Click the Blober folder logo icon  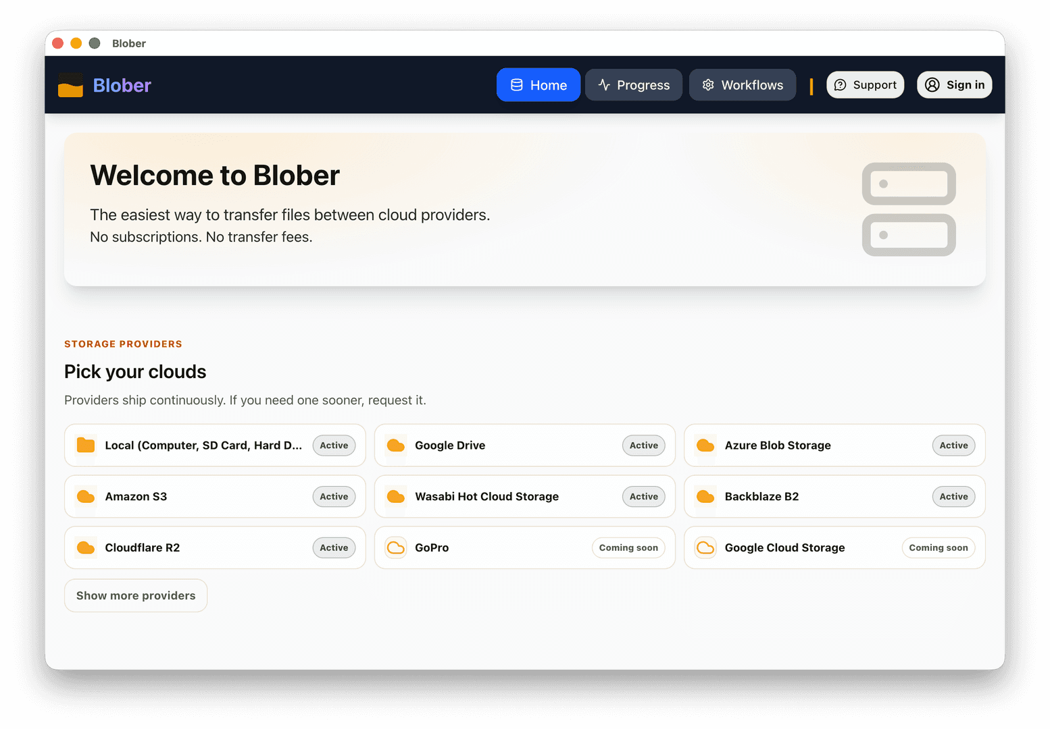pyautogui.click(x=70, y=84)
